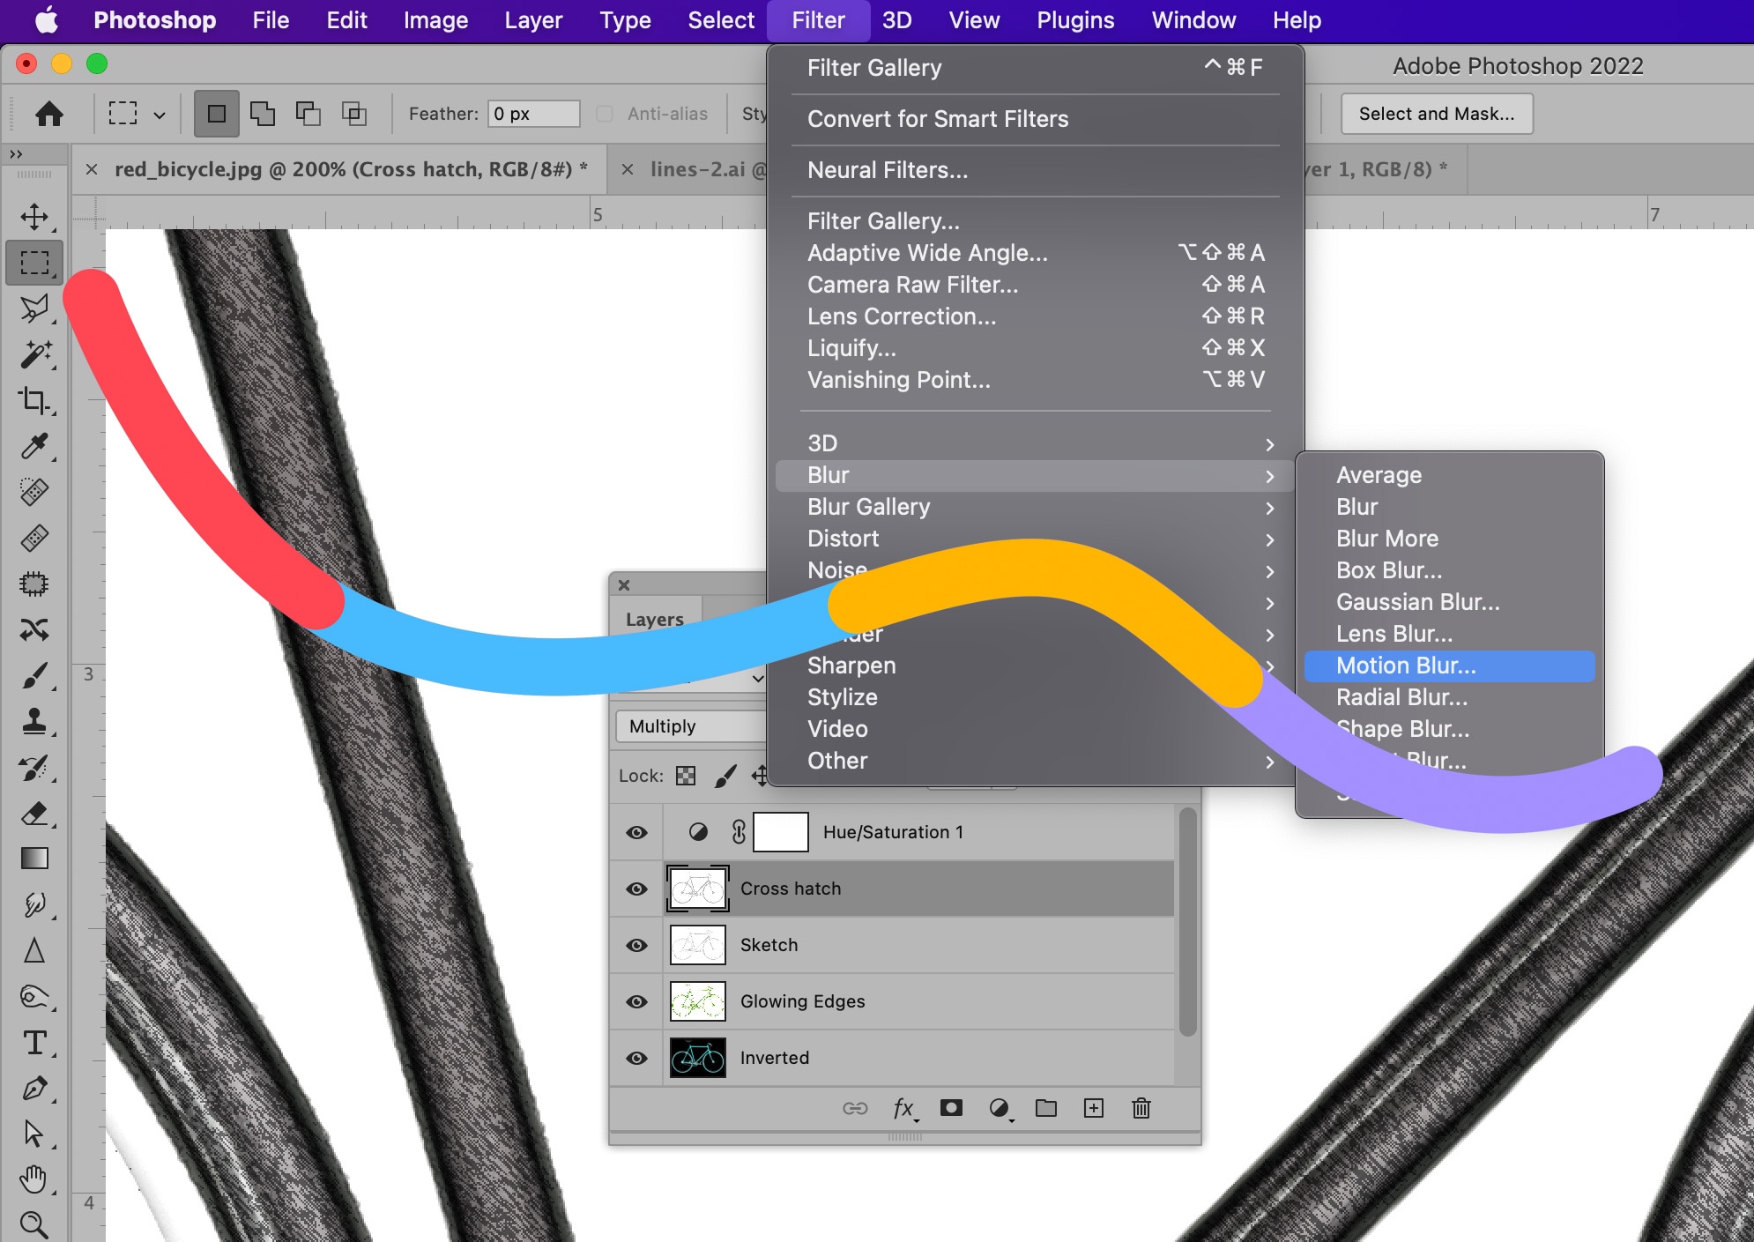Click the add layer mask icon
Viewport: 1754px width, 1242px height.
point(951,1108)
